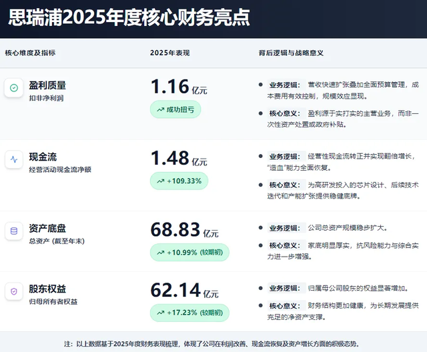Screen dimensions: 427x352
Task: Click the trend arrow in +10.99% badge
Action: tap(160, 253)
